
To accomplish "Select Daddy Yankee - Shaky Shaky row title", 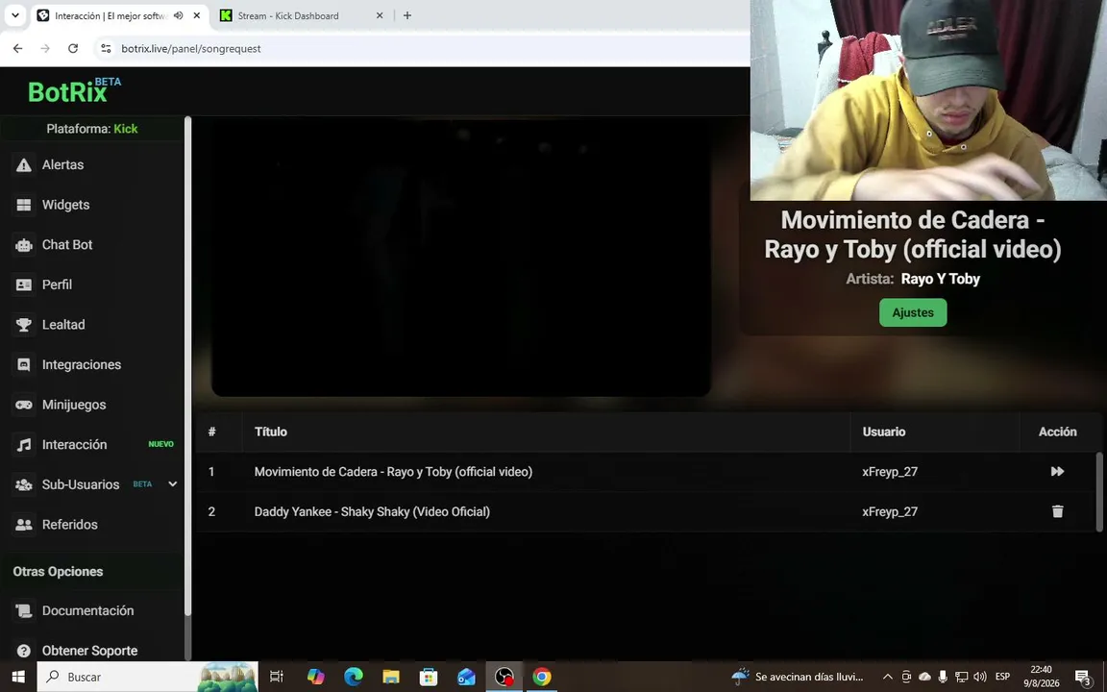I will click(372, 511).
